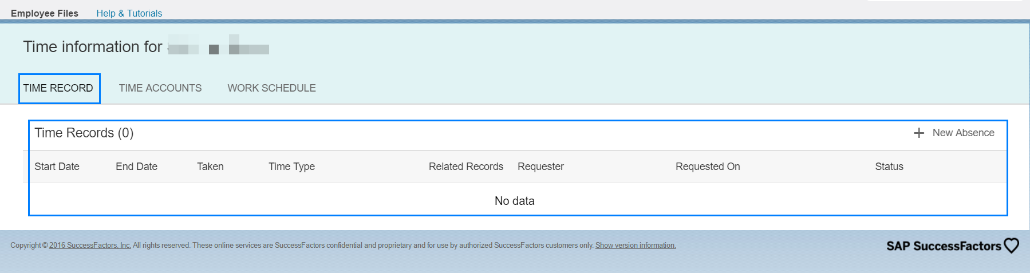Click the Status column header
Image resolution: width=1030 pixels, height=273 pixels.
tap(889, 167)
